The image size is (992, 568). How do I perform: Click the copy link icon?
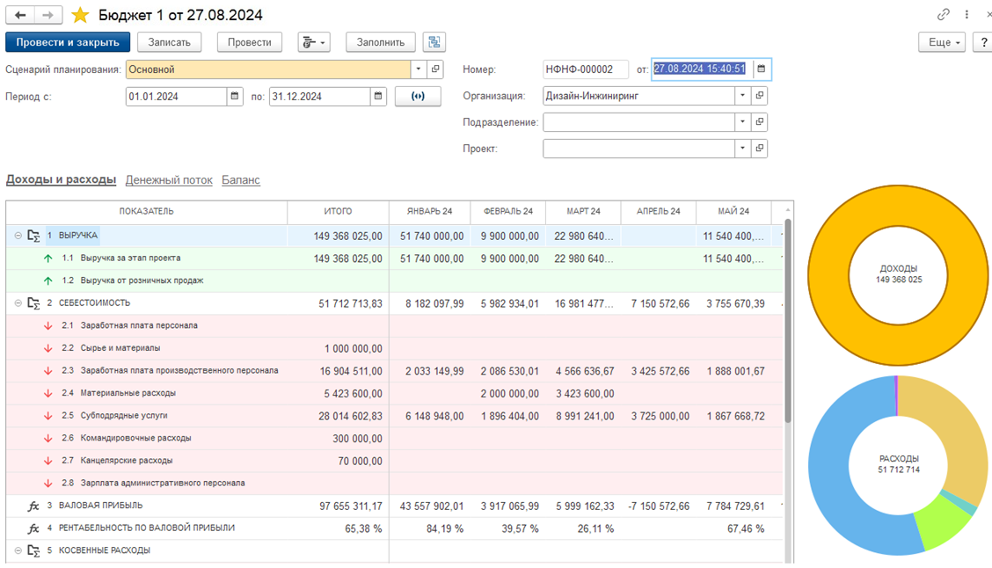pos(944,15)
